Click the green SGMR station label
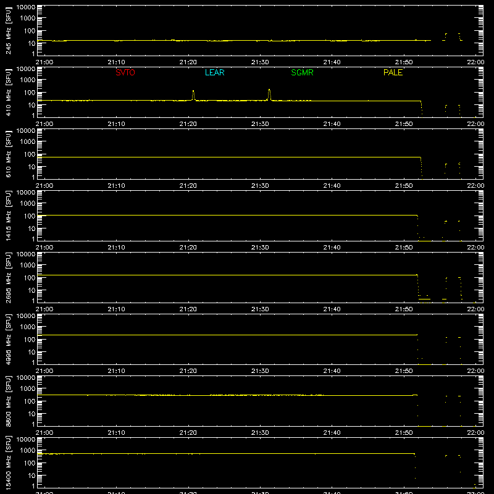The height and width of the screenshot is (494, 494). coord(302,72)
